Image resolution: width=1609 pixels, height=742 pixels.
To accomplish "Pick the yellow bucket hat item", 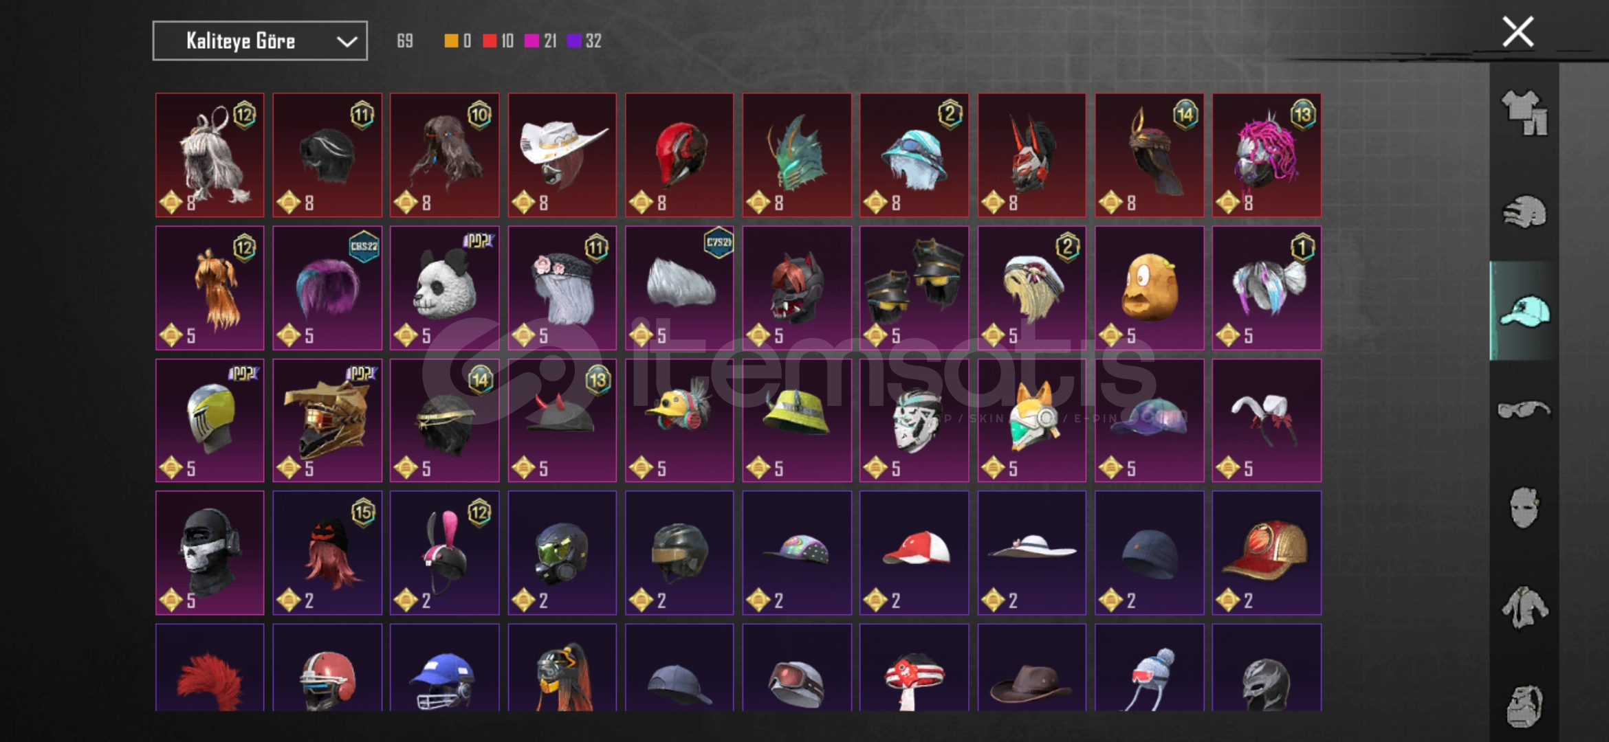I will point(797,420).
